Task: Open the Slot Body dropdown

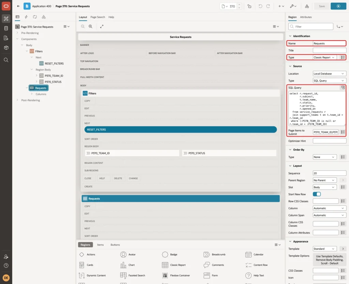Action: (x=324, y=187)
